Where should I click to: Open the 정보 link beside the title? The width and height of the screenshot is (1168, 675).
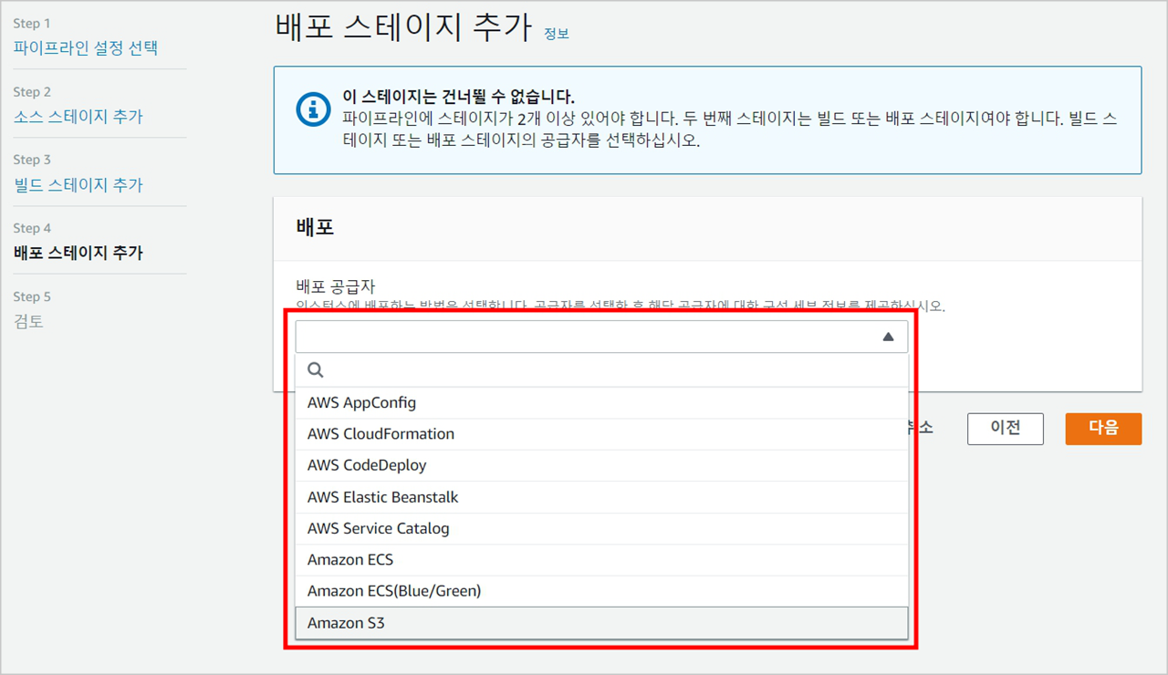556,34
